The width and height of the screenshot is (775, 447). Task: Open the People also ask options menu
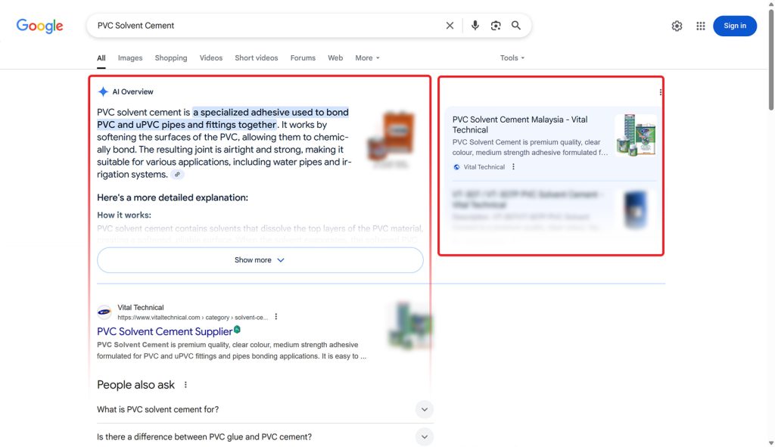point(185,385)
